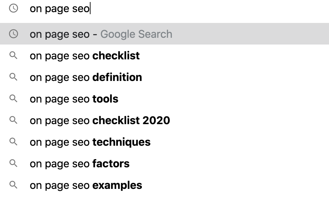Select 'on page seo examples' suggestion

pos(86,185)
